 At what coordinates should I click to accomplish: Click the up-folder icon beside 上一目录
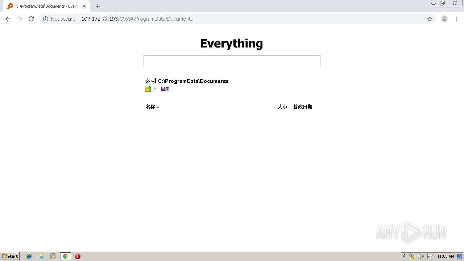(x=148, y=89)
